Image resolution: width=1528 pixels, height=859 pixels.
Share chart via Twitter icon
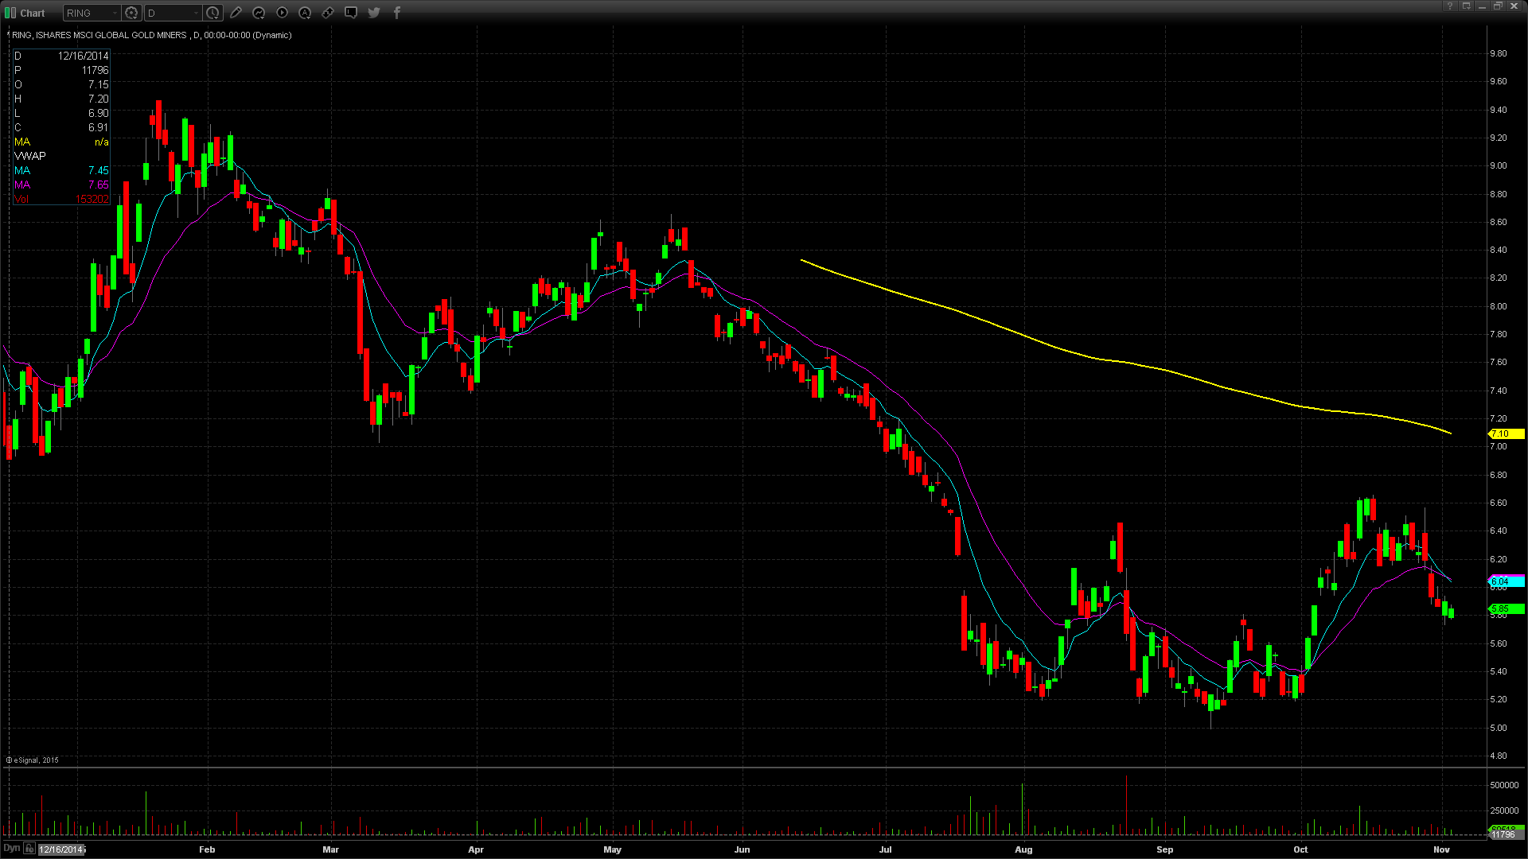(x=374, y=13)
